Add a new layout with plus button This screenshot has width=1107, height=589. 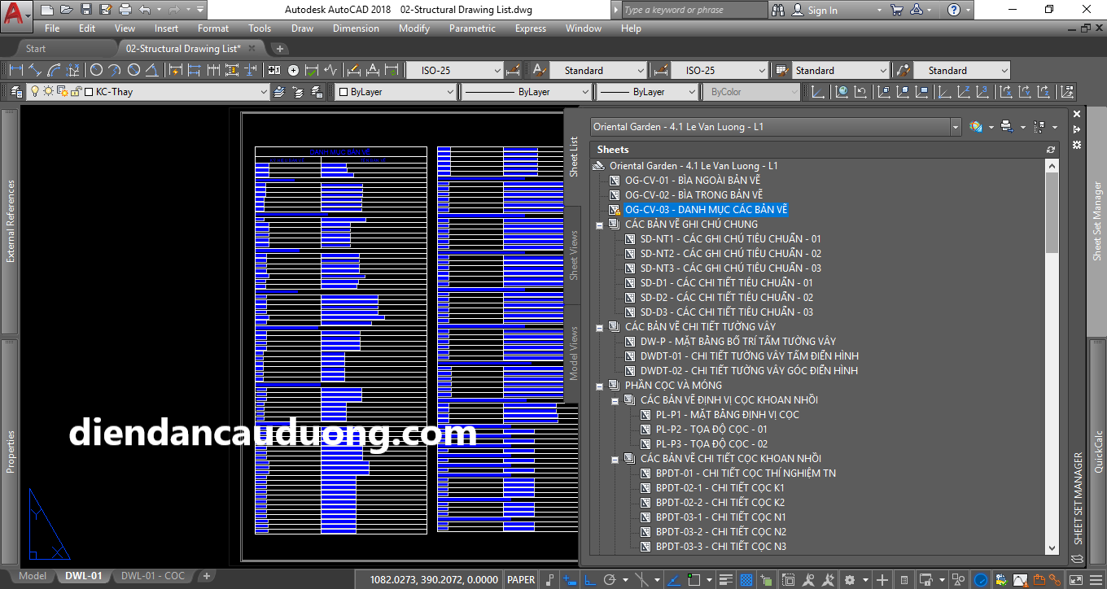pos(207,576)
